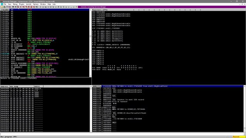Screen dimensions: 246x138
Task: Open the Jobs menu
Action: pos(54,4)
